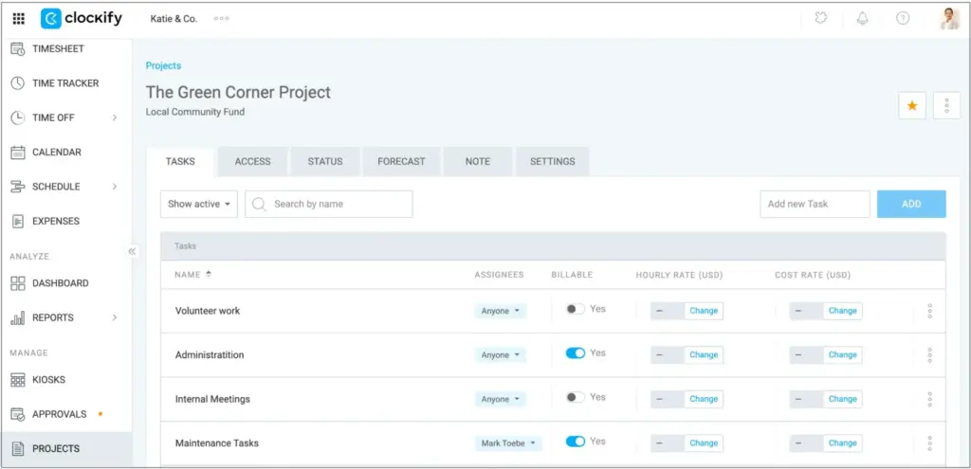971x469 pixels.
Task: Click the Katie & Co. workspace name
Action: click(x=174, y=19)
